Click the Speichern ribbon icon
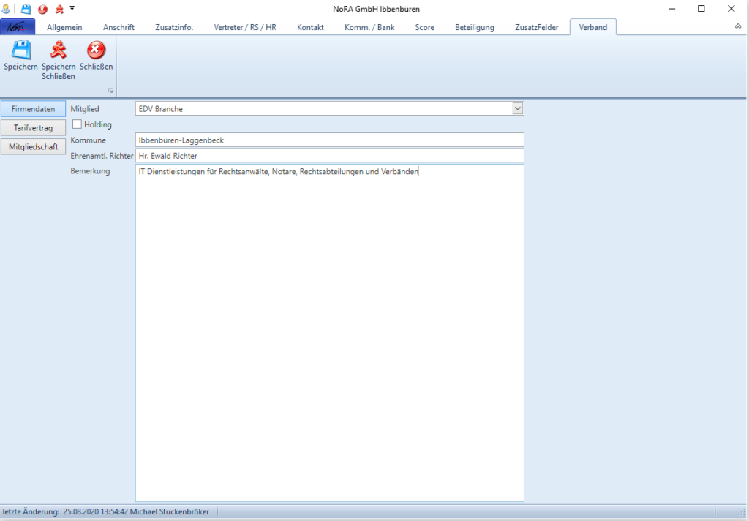 click(x=20, y=51)
